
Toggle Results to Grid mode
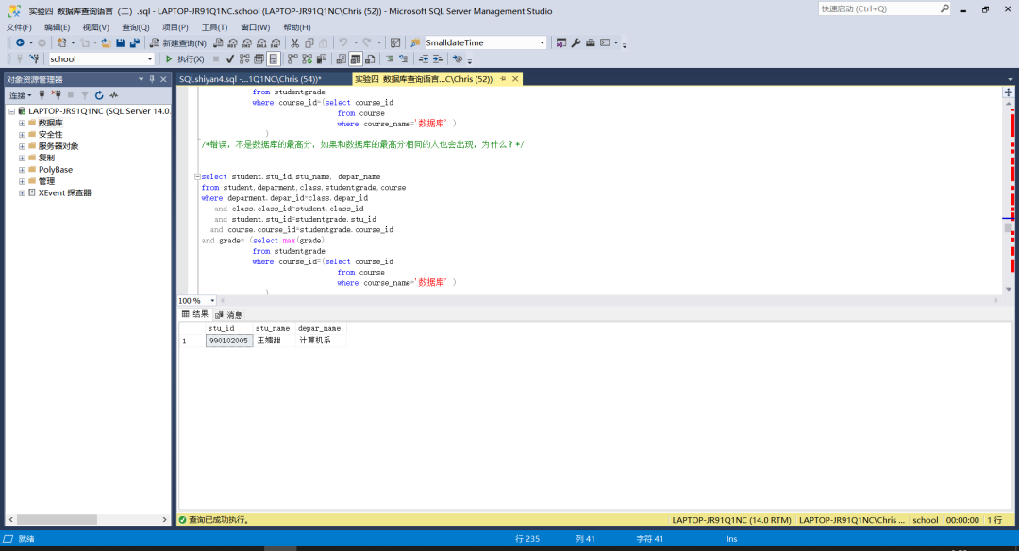tap(356, 59)
